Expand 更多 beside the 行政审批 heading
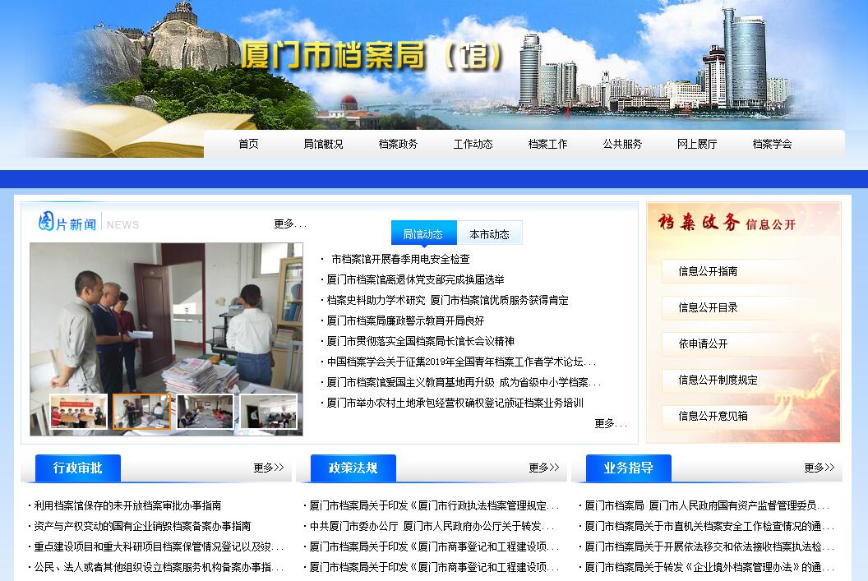868x581 pixels. [268, 468]
